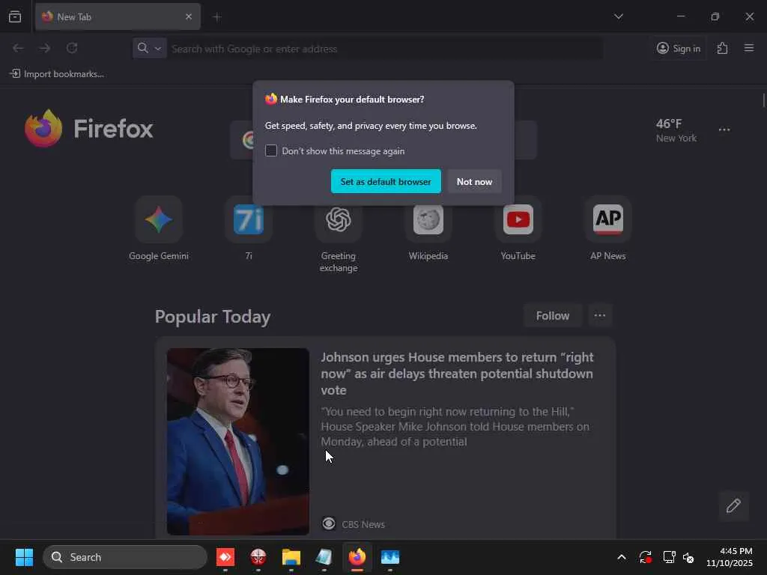Open the Windows Start menu
Image resolution: width=767 pixels, height=575 pixels.
[x=24, y=557]
